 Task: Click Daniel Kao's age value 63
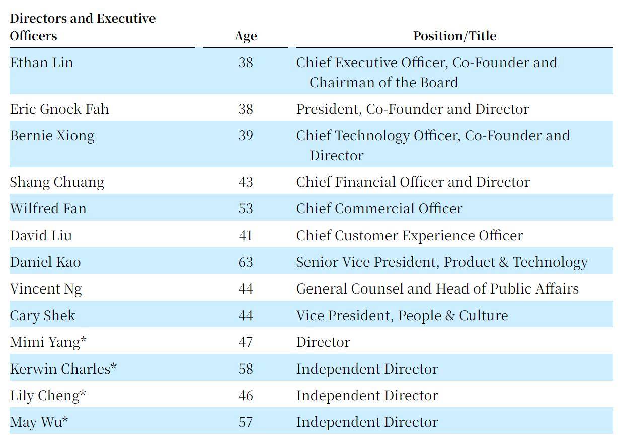click(x=246, y=262)
